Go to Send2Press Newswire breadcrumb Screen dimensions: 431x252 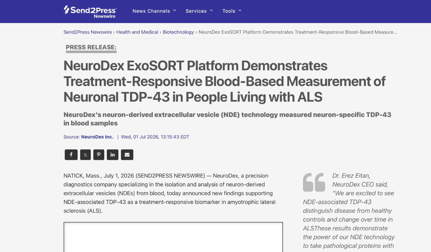[x=88, y=32]
